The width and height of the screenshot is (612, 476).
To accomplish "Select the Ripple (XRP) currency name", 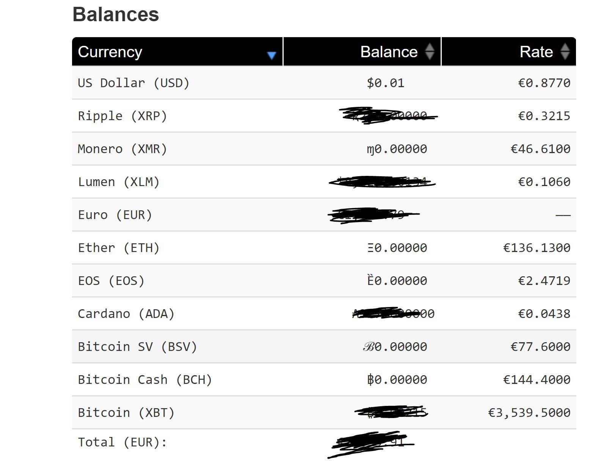I will [122, 116].
